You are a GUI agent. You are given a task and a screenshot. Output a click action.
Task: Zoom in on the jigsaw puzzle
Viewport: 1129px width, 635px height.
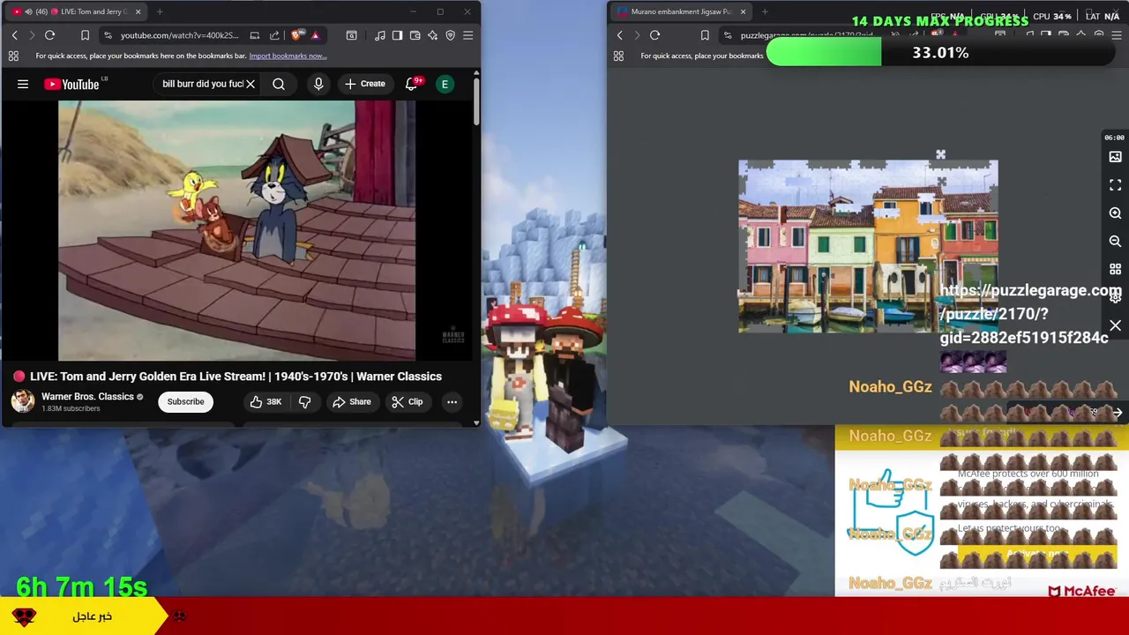coord(1115,213)
